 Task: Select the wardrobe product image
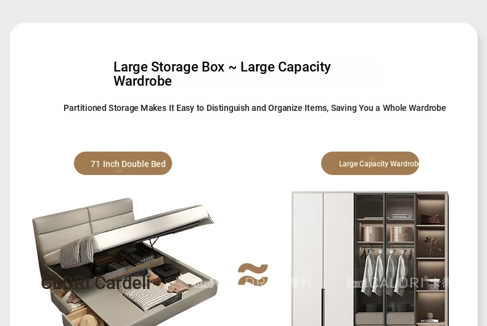(x=370, y=259)
